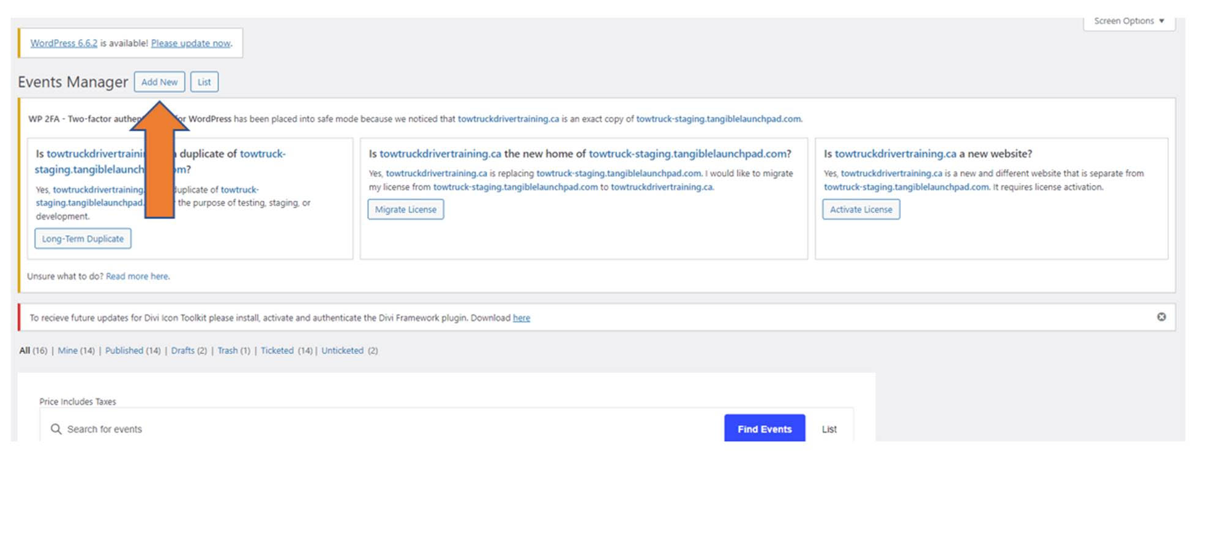Click the Add New button
Screen dimensions: 1215x541
coord(159,82)
